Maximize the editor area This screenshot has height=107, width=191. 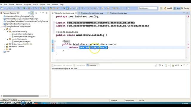(187, 13)
